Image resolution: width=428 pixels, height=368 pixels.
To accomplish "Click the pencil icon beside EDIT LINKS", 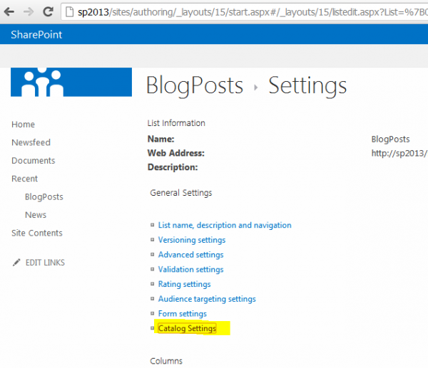I will (x=16, y=263).
